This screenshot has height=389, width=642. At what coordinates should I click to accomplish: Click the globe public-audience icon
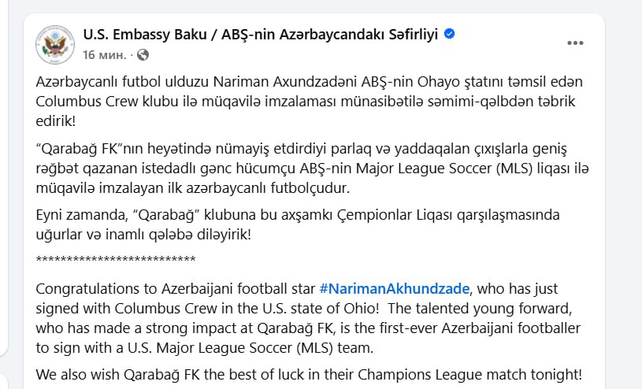pyautogui.click(x=143, y=55)
